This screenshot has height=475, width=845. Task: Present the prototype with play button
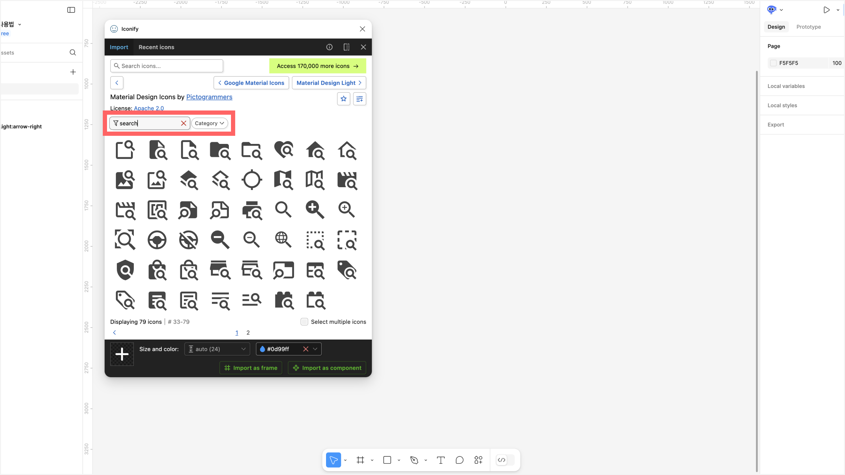tap(826, 10)
